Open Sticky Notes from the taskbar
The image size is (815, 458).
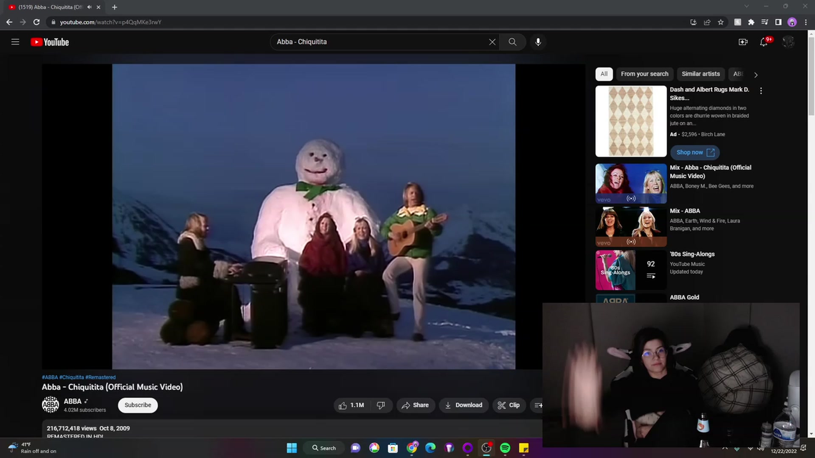(523, 448)
